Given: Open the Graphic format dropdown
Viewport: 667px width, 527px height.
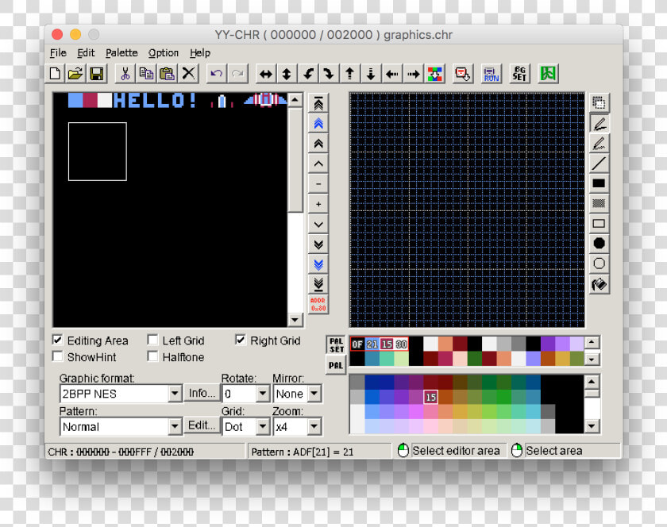Looking at the screenshot, I should (x=175, y=394).
